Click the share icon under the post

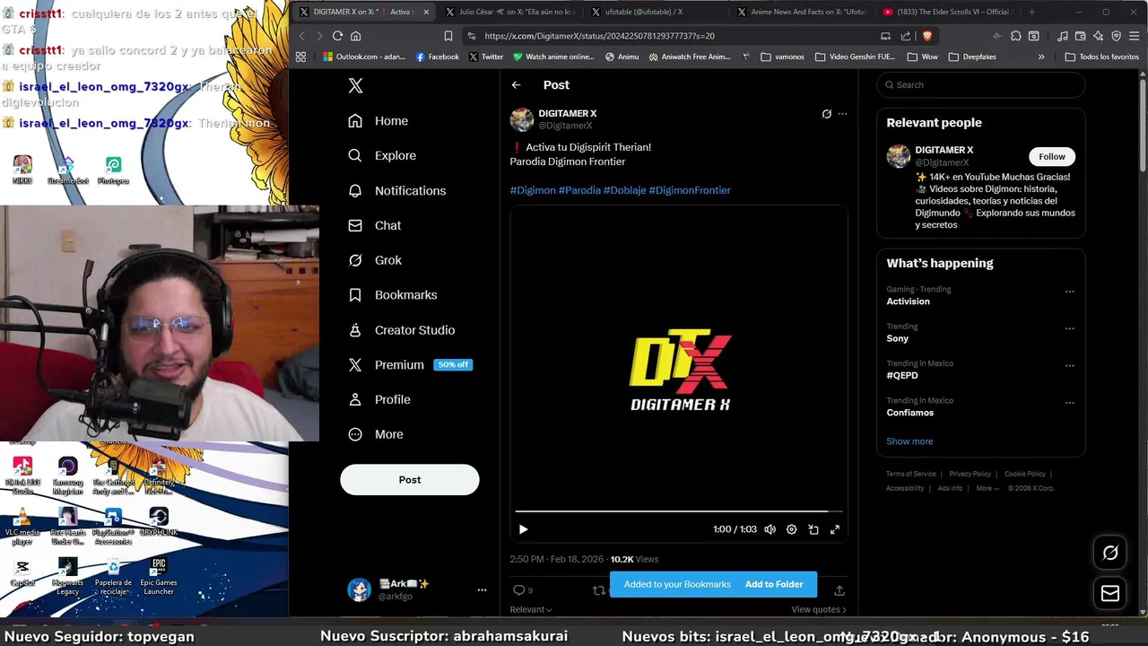[x=839, y=590]
